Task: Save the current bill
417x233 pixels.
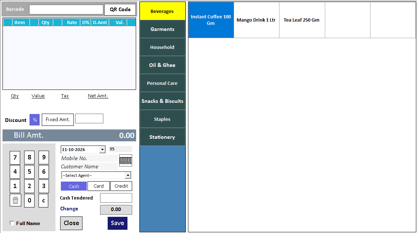Action: coord(117,223)
